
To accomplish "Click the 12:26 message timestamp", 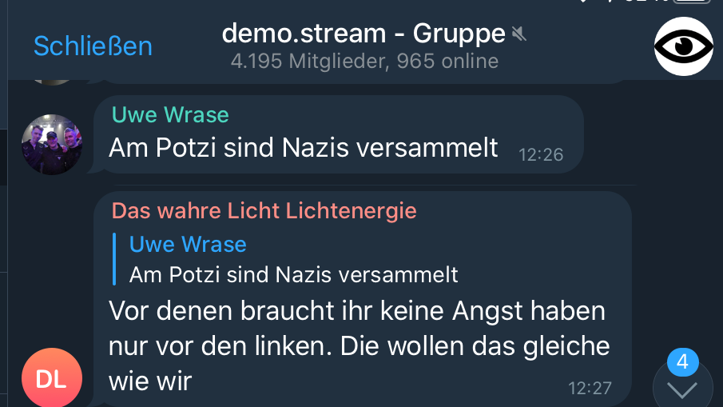I will (x=540, y=155).
